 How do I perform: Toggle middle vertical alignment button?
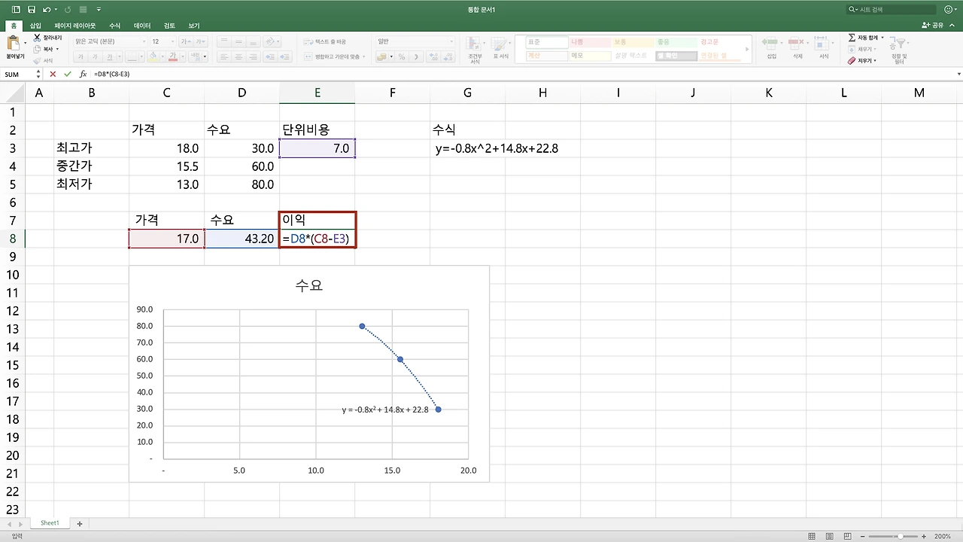tap(238, 42)
